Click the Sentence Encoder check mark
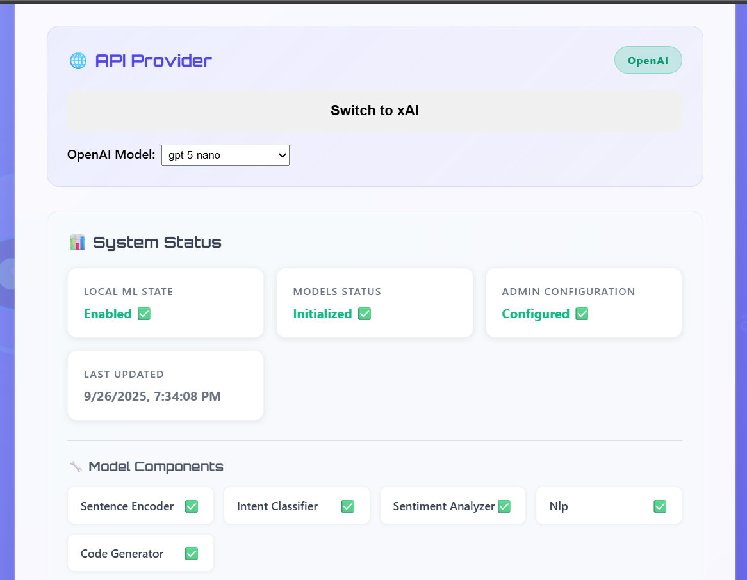The height and width of the screenshot is (580, 747). [x=192, y=506]
